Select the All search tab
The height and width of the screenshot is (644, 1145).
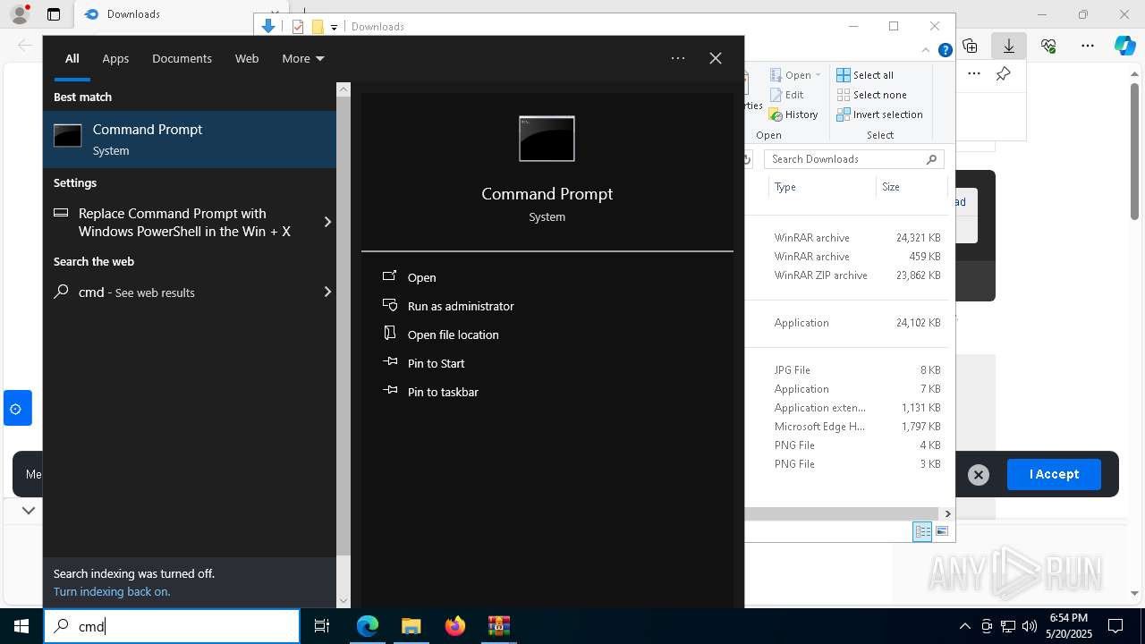72,58
